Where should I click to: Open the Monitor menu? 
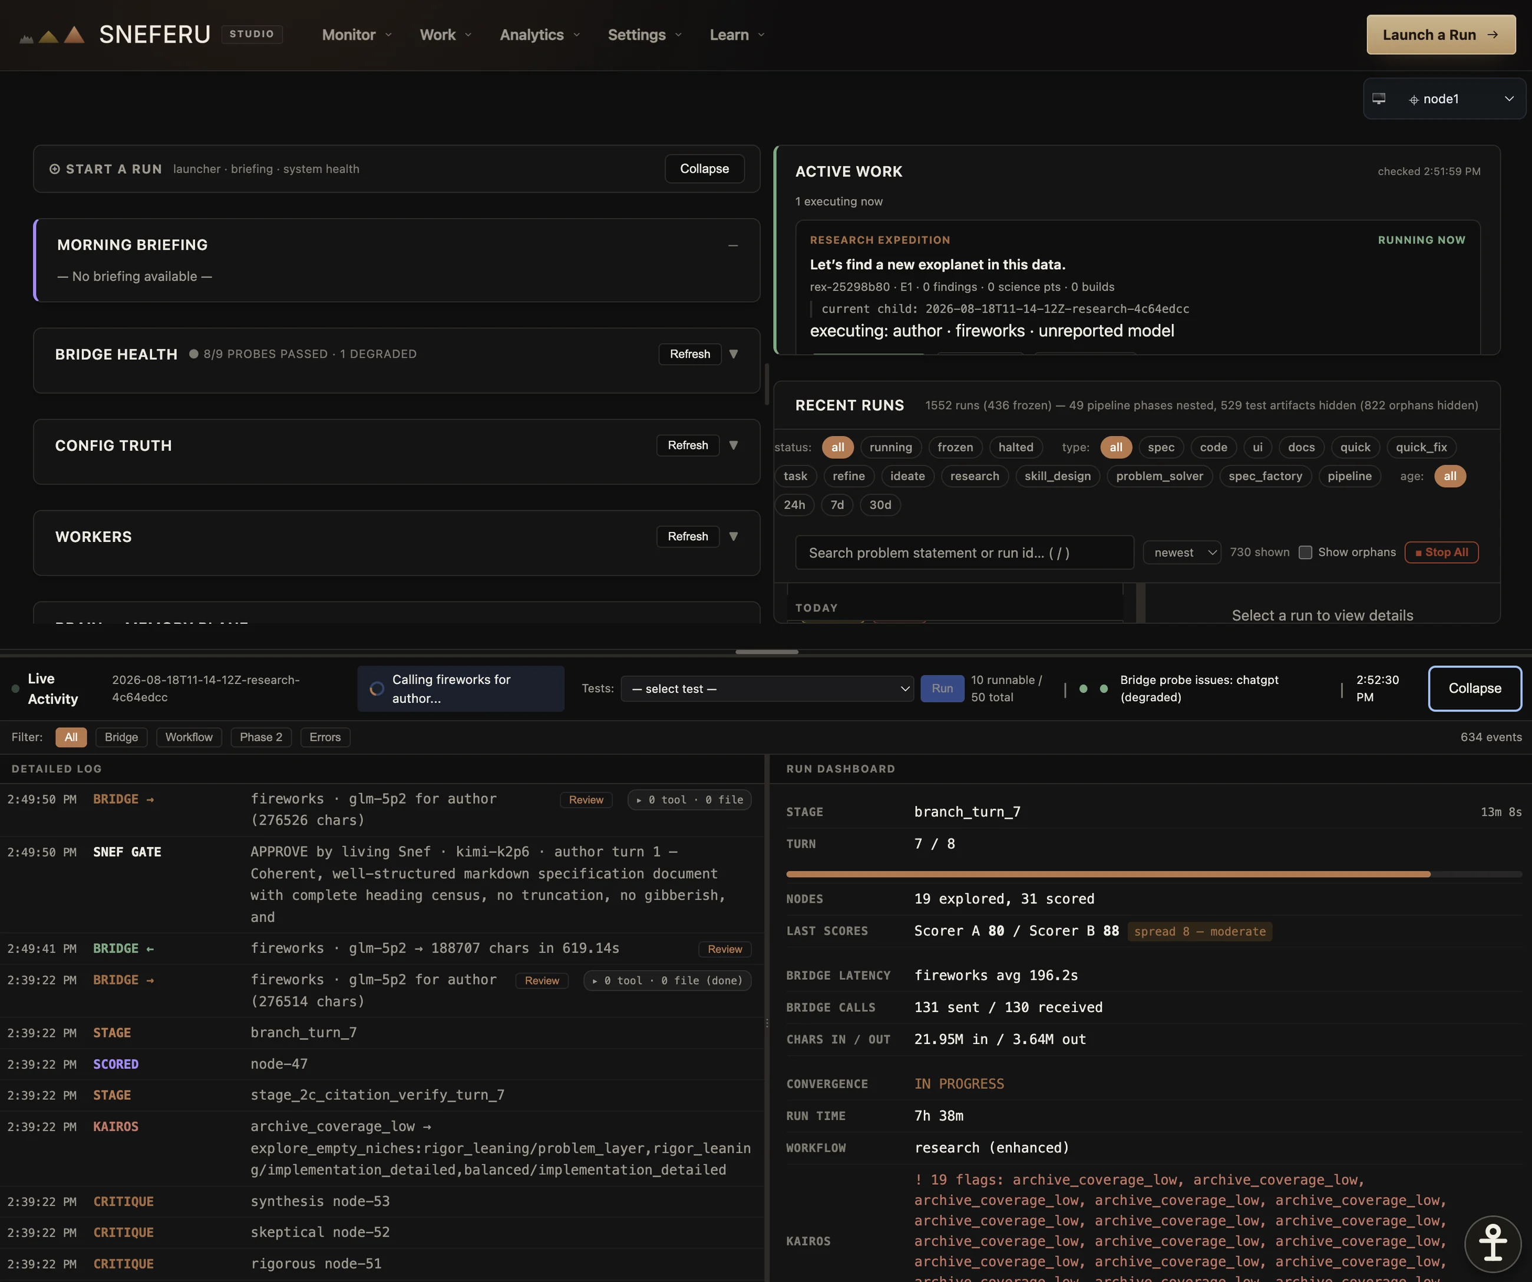tap(356, 34)
